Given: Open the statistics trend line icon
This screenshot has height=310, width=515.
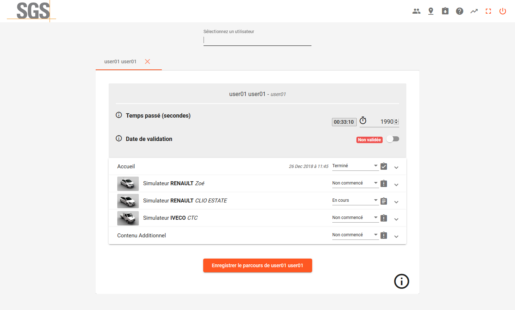Looking at the screenshot, I should point(474,11).
